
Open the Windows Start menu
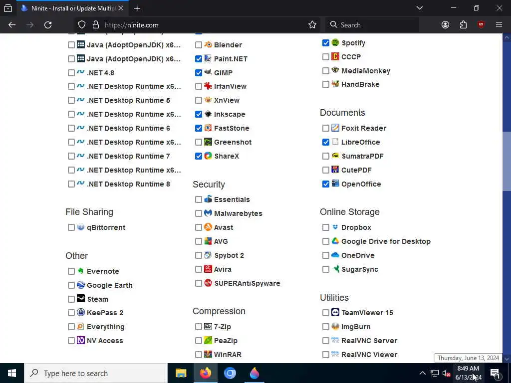(x=12, y=373)
